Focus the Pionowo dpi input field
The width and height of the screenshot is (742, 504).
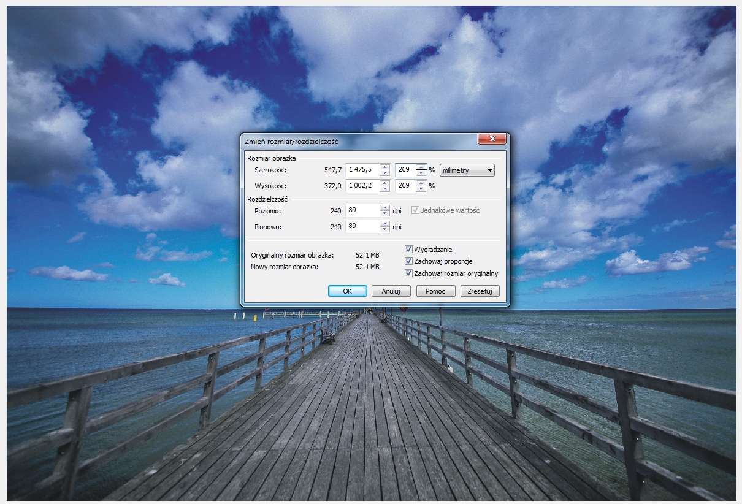pos(362,227)
